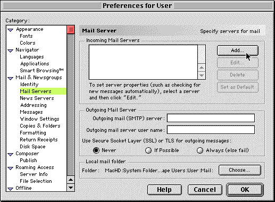The height and width of the screenshot is (202, 275).
Task: Click the local mail folder path text
Action: 159,171
